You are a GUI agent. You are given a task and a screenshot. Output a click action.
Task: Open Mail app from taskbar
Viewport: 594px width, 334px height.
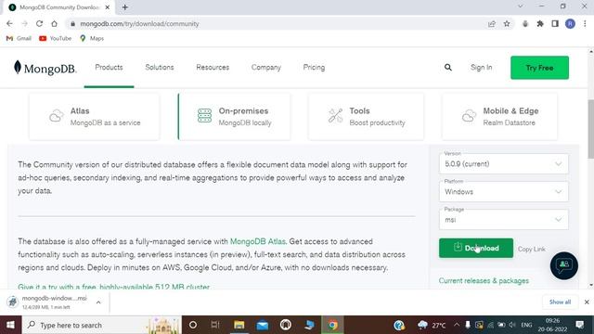pyautogui.click(x=262, y=325)
